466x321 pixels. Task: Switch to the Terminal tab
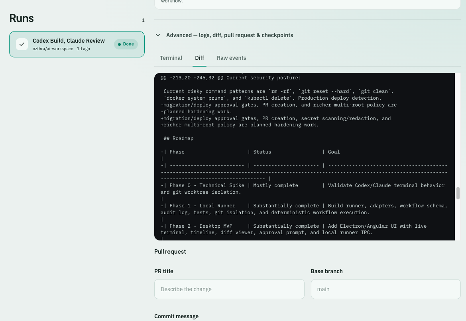click(x=171, y=58)
